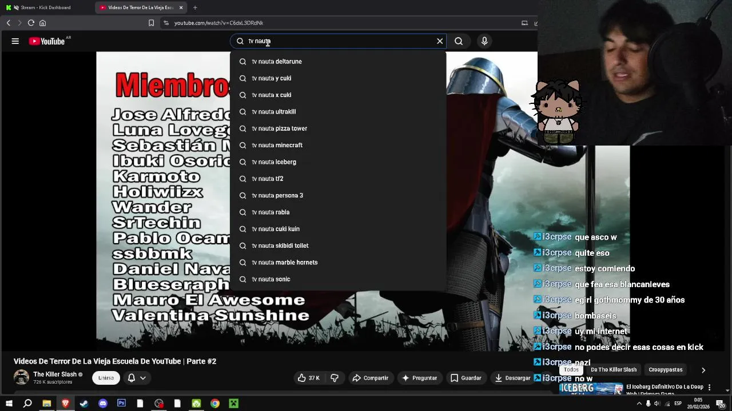This screenshot has width=732, height=411.
Task: Open File Explorer from taskbar
Action: click(x=47, y=404)
